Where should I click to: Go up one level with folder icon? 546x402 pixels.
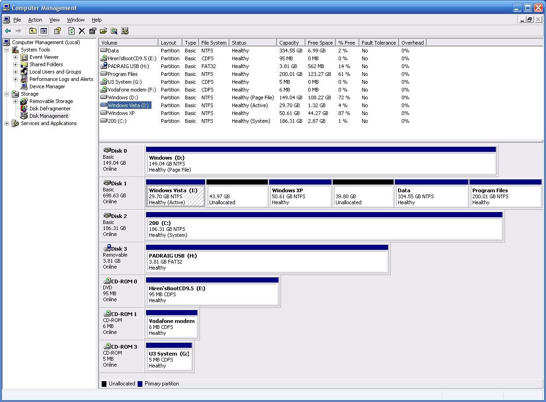(33, 31)
